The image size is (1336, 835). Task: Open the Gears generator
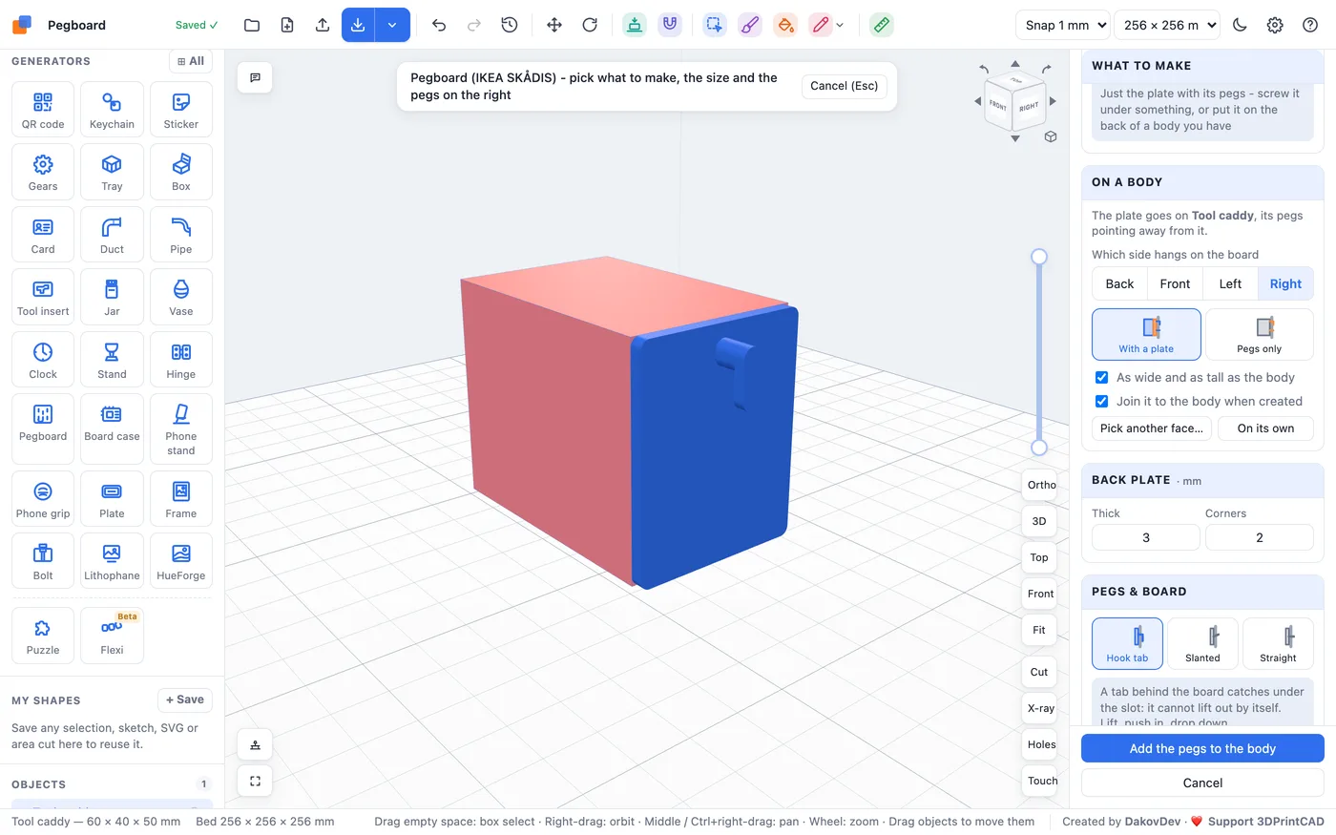coord(43,172)
